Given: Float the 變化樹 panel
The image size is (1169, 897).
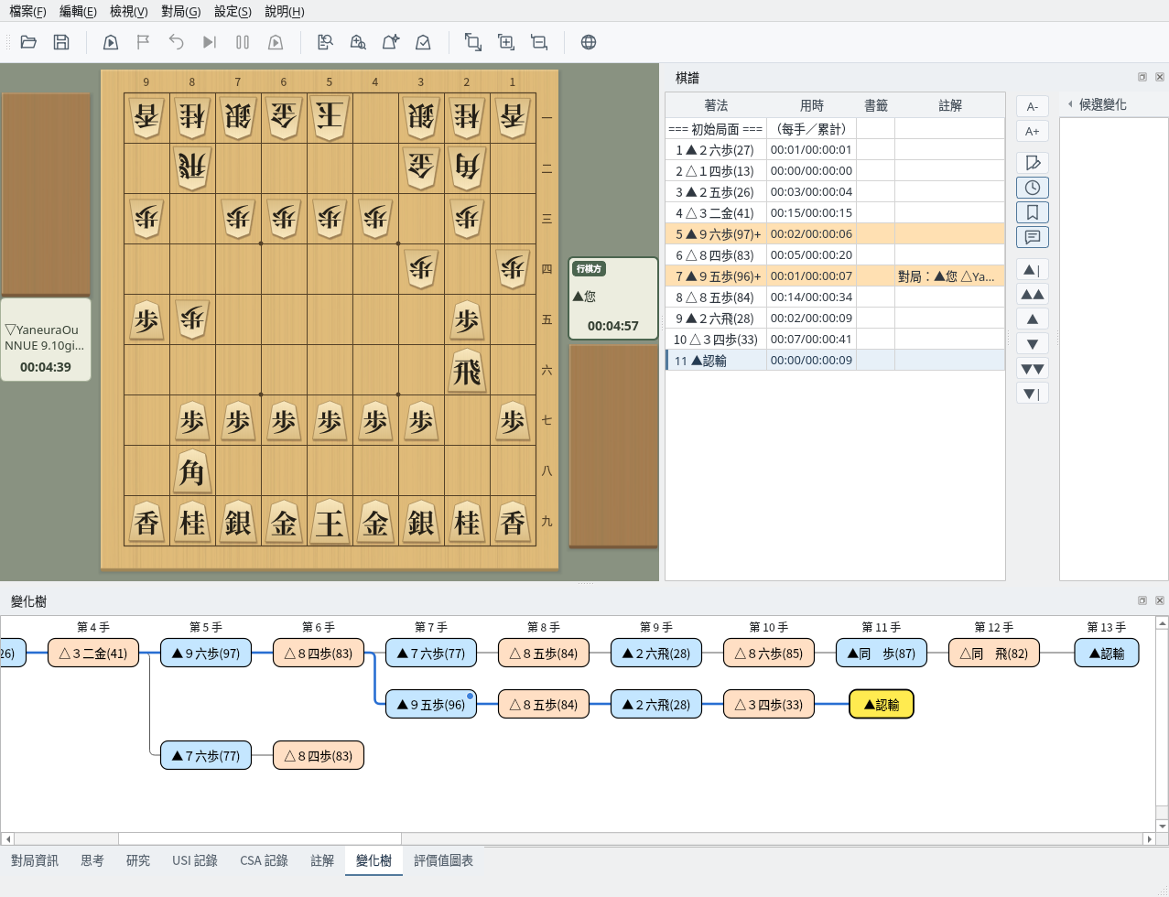Looking at the screenshot, I should click(1142, 600).
